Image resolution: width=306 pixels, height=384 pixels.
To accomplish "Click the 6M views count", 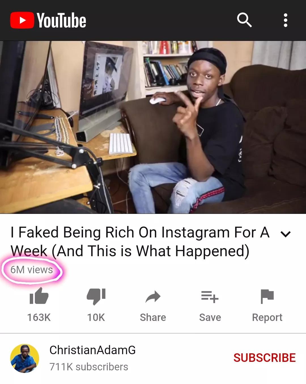I will click(31, 270).
